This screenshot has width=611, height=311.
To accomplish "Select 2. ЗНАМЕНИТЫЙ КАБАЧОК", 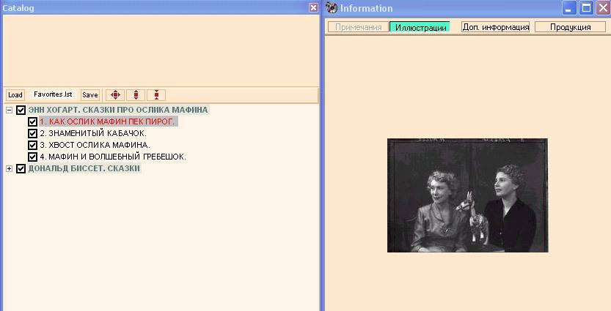I will coord(93,133).
